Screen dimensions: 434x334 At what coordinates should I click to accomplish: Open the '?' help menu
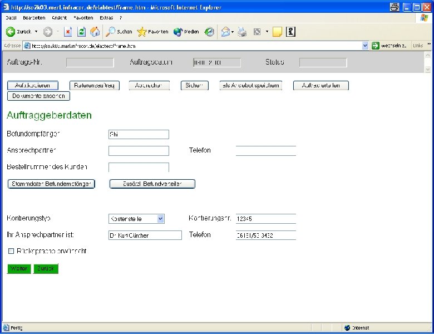pyautogui.click(x=121, y=18)
